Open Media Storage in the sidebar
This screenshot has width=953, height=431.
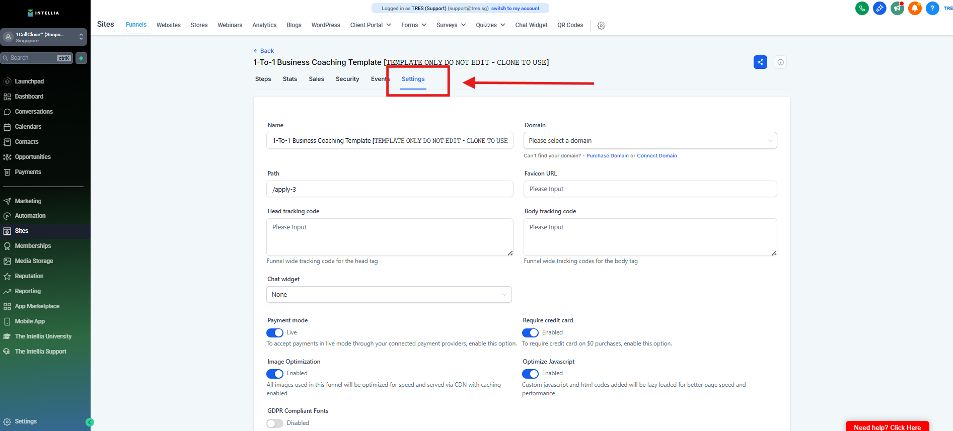click(x=34, y=261)
